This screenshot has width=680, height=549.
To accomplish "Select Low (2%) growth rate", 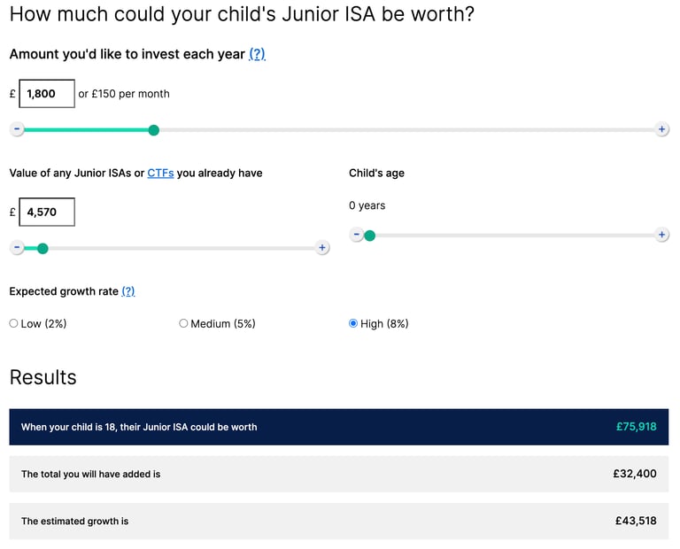I will tap(13, 323).
